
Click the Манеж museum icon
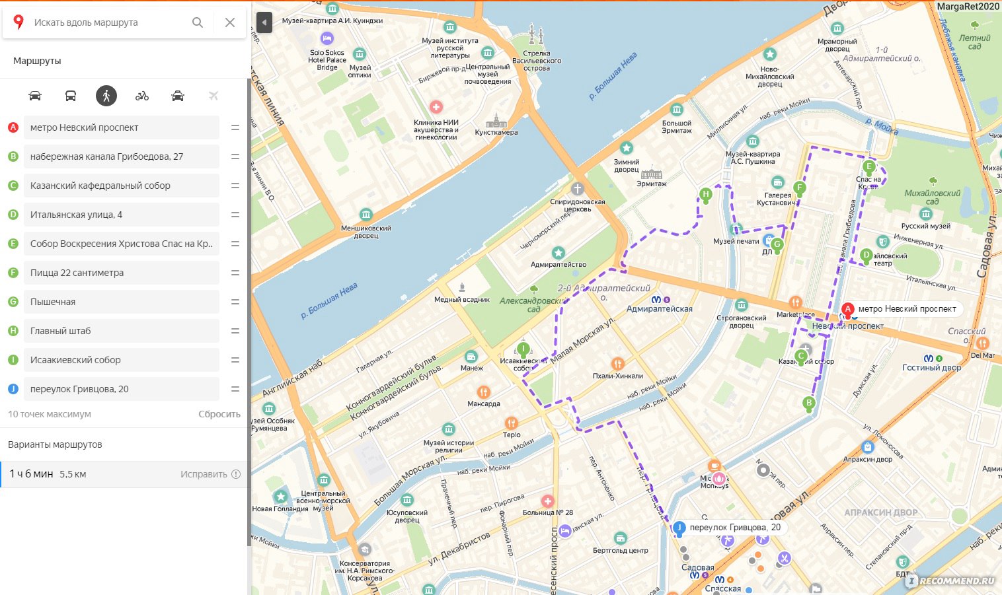tap(471, 357)
